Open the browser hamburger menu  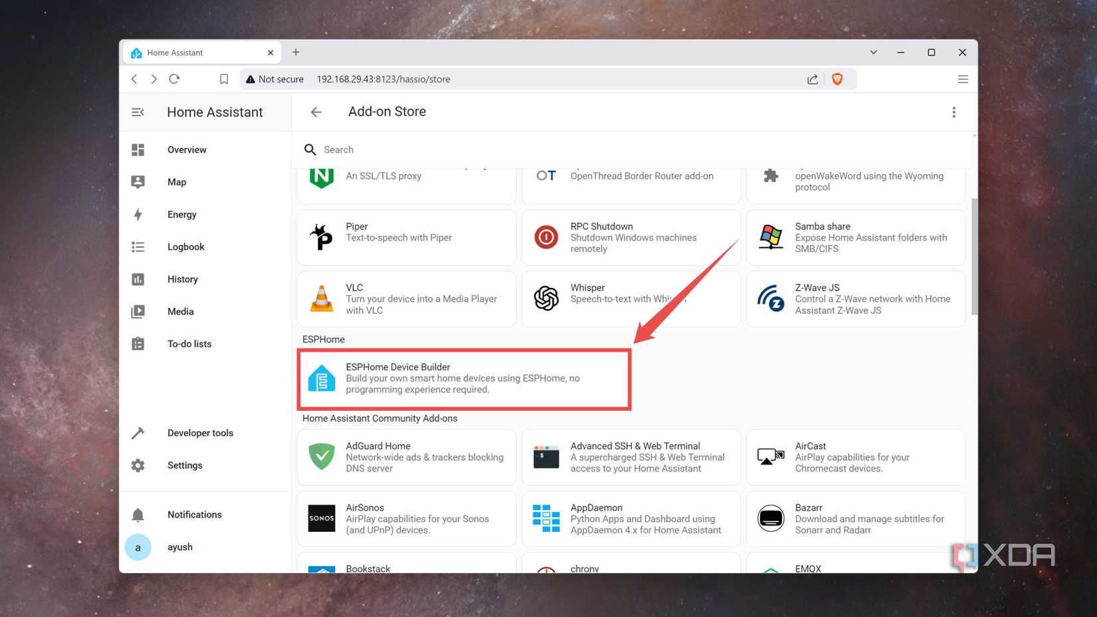pos(963,78)
